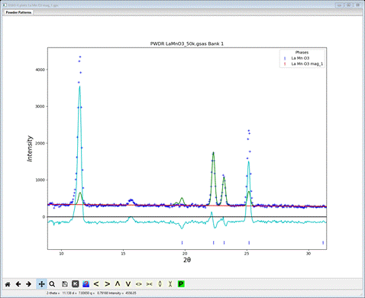This screenshot has height=298, width=365.
Task: Click the Intensity axis label
Action: (x=30, y=148)
